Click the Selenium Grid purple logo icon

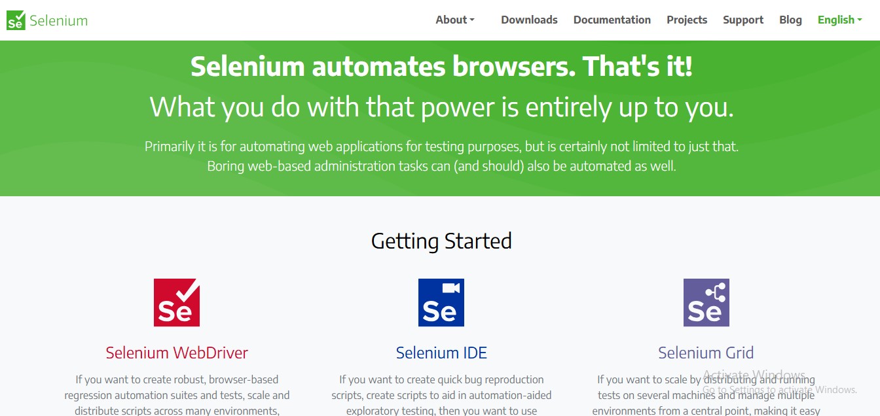(x=706, y=303)
